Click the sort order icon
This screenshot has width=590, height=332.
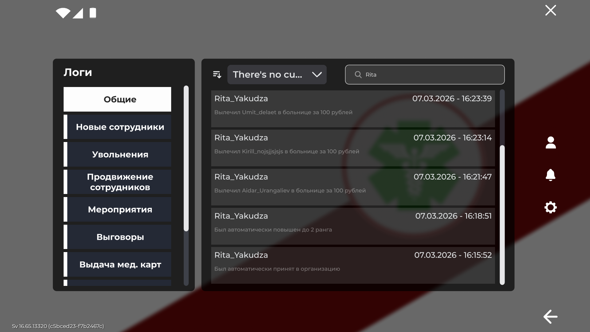(x=217, y=74)
